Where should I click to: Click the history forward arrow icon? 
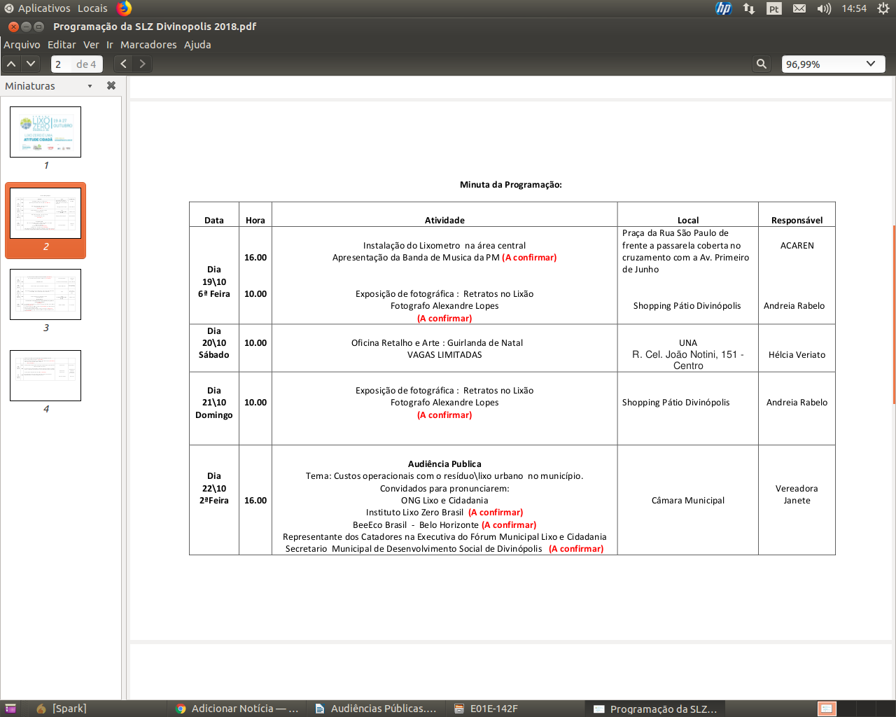[143, 64]
